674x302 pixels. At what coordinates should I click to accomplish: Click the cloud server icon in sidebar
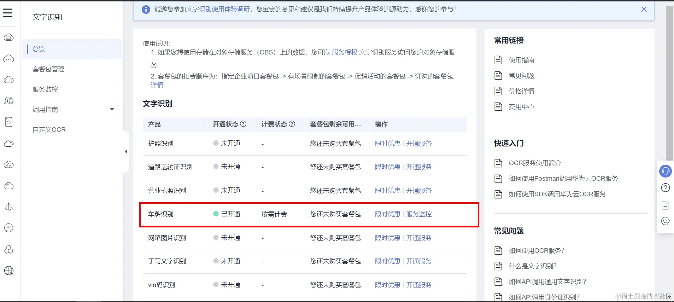click(9, 37)
